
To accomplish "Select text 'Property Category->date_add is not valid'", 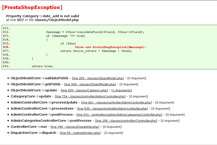I will (42, 16).
